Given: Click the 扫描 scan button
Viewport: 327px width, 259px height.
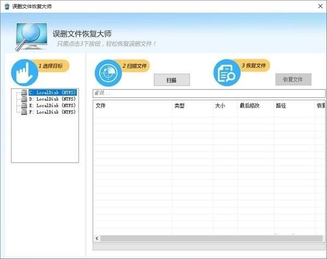Looking at the screenshot, I should coord(172,80).
